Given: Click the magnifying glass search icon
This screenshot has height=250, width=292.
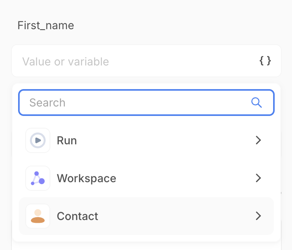Looking at the screenshot, I should [x=257, y=103].
